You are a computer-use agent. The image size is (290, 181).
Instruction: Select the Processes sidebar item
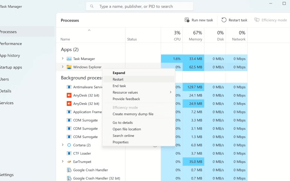pos(27,32)
